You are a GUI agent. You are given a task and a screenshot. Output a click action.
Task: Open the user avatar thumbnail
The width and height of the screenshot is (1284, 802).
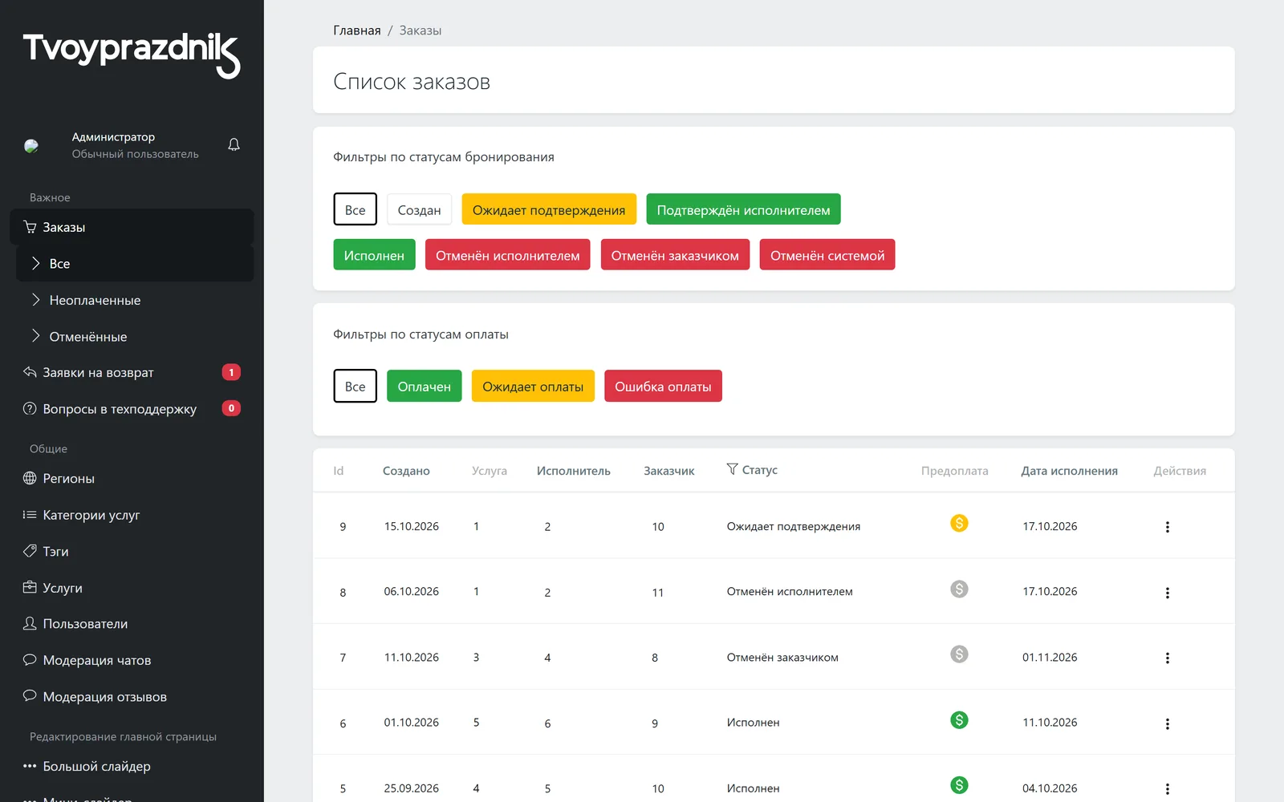pyautogui.click(x=31, y=145)
